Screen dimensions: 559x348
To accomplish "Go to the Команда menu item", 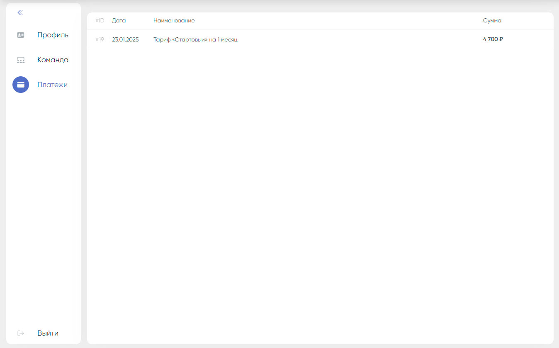I will (x=53, y=60).
